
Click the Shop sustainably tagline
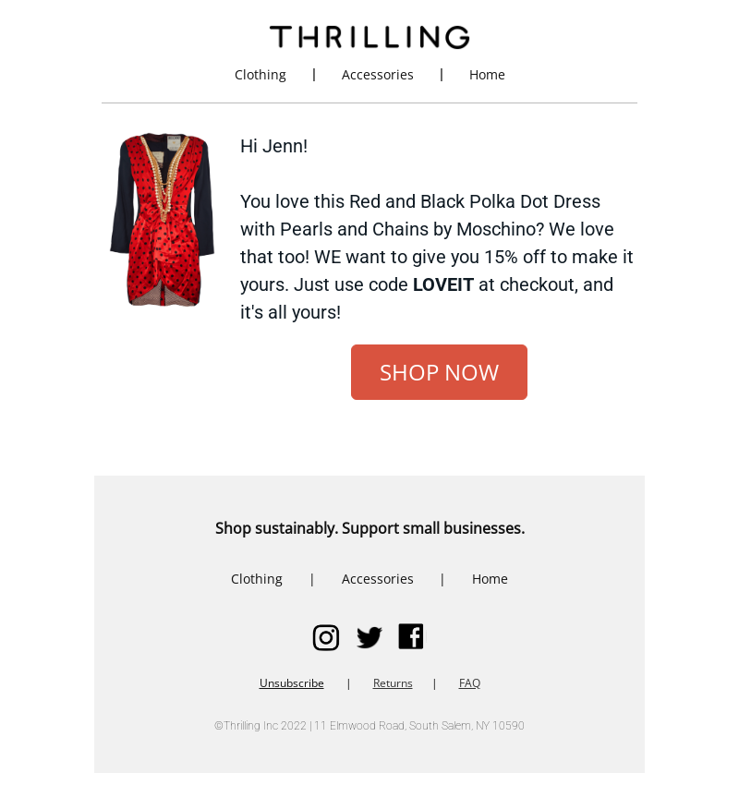(x=369, y=528)
